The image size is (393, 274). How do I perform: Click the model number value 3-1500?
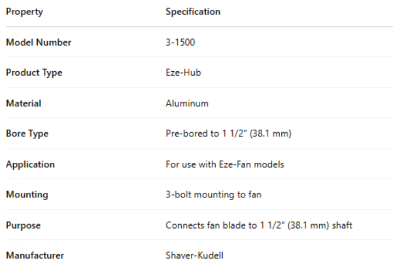point(180,42)
